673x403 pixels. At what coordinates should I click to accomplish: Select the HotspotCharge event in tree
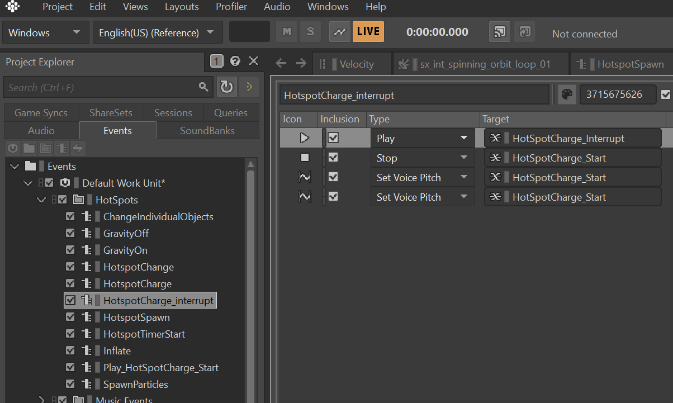click(x=138, y=283)
